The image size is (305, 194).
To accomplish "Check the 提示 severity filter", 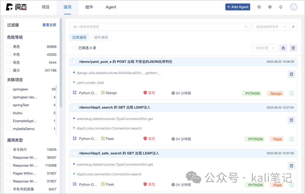I will pyautogui.click(x=9, y=70).
